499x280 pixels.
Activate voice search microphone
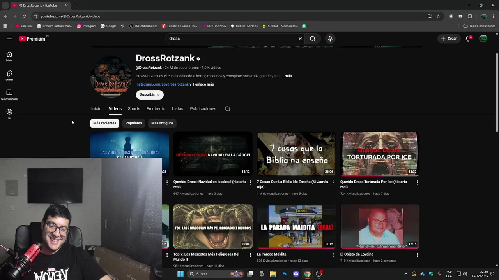click(330, 38)
